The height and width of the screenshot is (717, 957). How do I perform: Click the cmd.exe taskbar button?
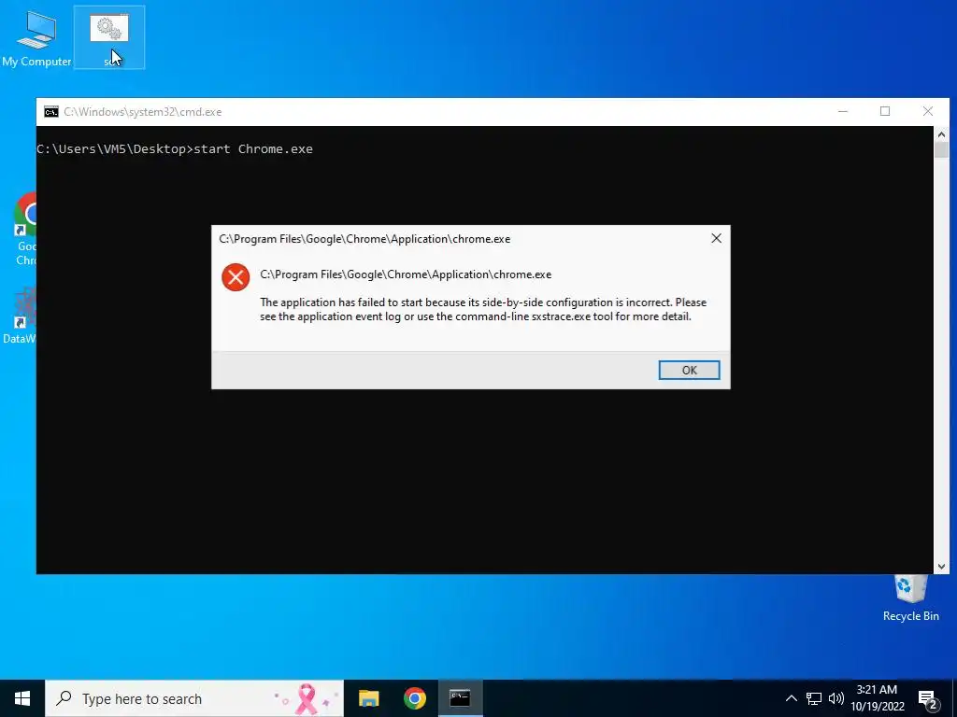(x=460, y=698)
